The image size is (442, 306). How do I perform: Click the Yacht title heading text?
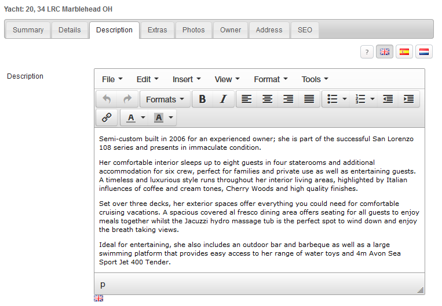click(58, 9)
